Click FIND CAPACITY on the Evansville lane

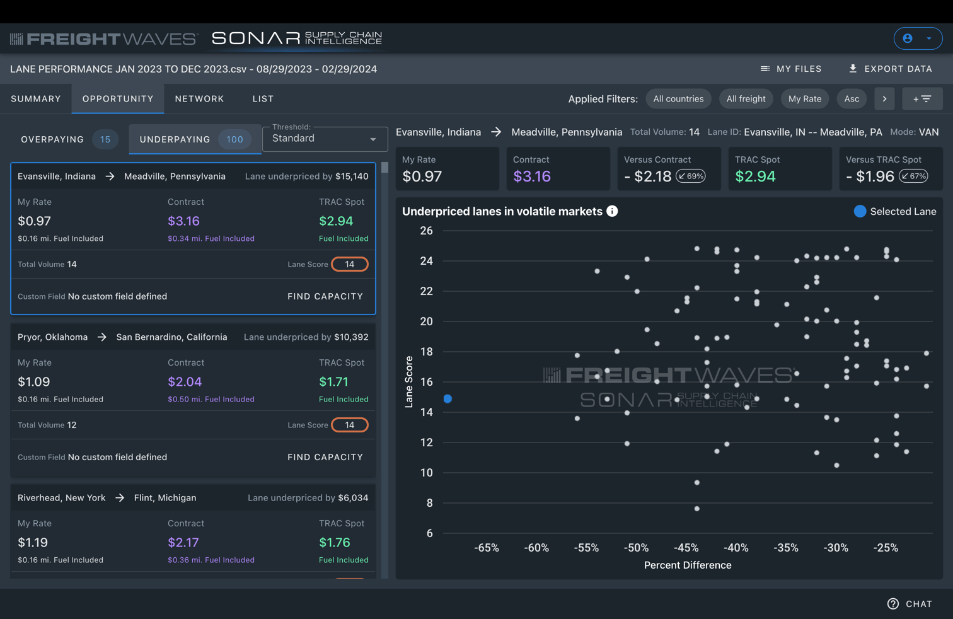(x=325, y=296)
